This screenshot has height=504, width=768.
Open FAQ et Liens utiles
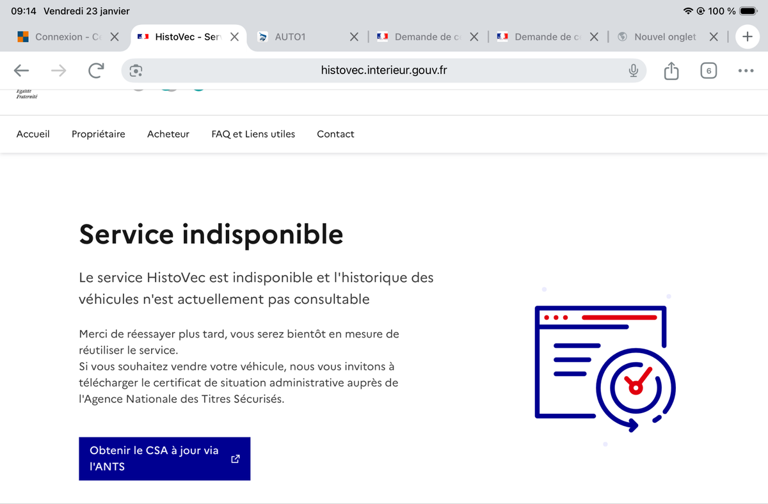click(x=253, y=134)
